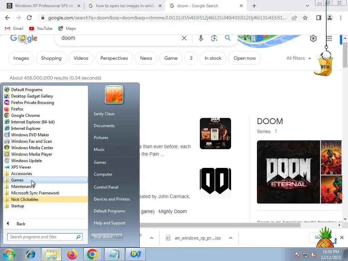Open XPS Viewer from Start menu
This screenshot has width=348, height=261.
(46, 167)
